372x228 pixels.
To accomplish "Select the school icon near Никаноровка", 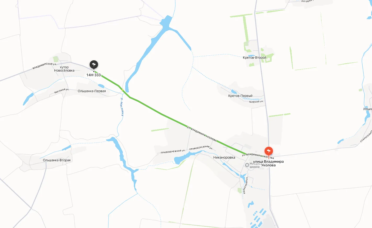I will (247, 165).
